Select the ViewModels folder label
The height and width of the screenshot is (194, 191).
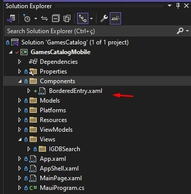pyautogui.click(x=56, y=130)
